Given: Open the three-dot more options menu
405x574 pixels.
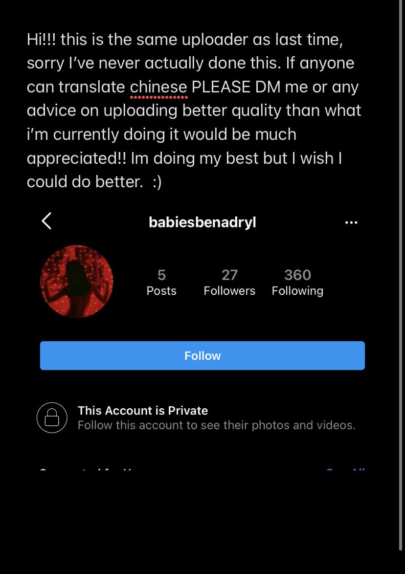Looking at the screenshot, I should (351, 222).
